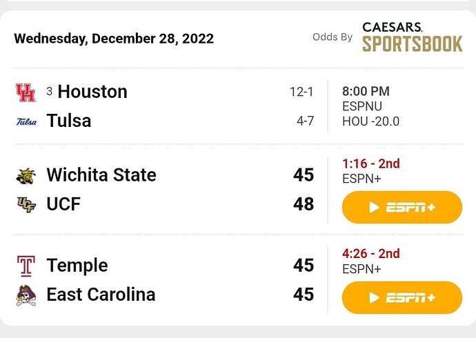Open the Tulsa team name link
The height and width of the screenshot is (338, 476).
tap(68, 121)
